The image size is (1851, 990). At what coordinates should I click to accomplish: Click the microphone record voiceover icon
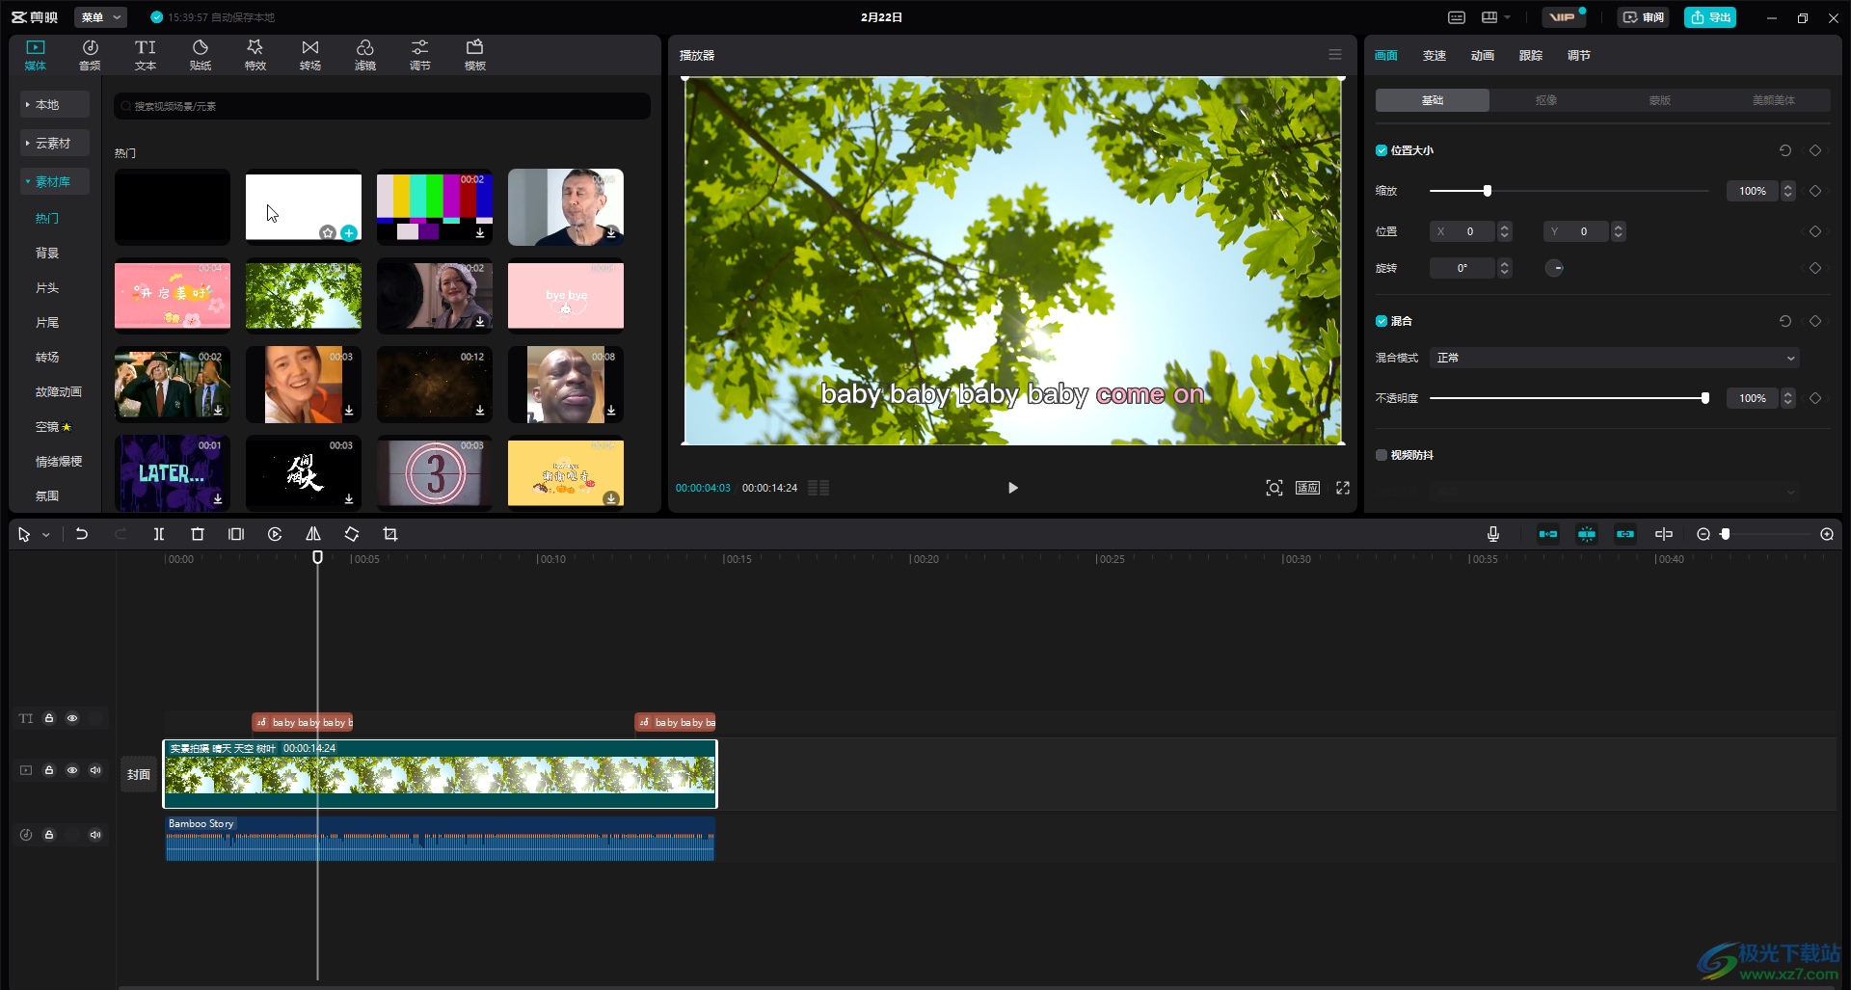[x=1493, y=534]
